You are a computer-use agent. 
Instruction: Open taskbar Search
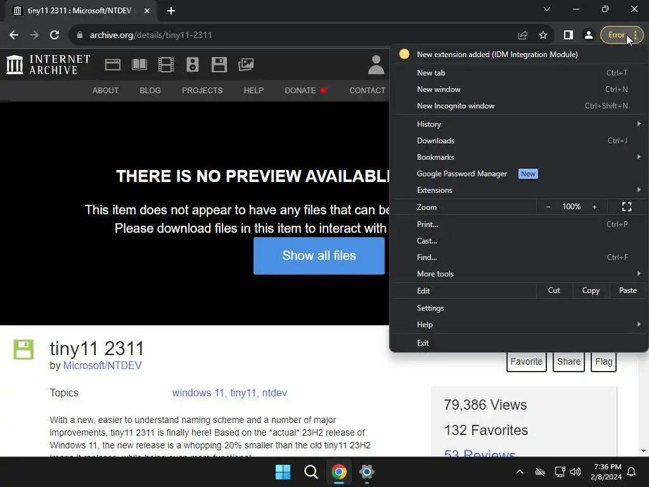point(311,472)
